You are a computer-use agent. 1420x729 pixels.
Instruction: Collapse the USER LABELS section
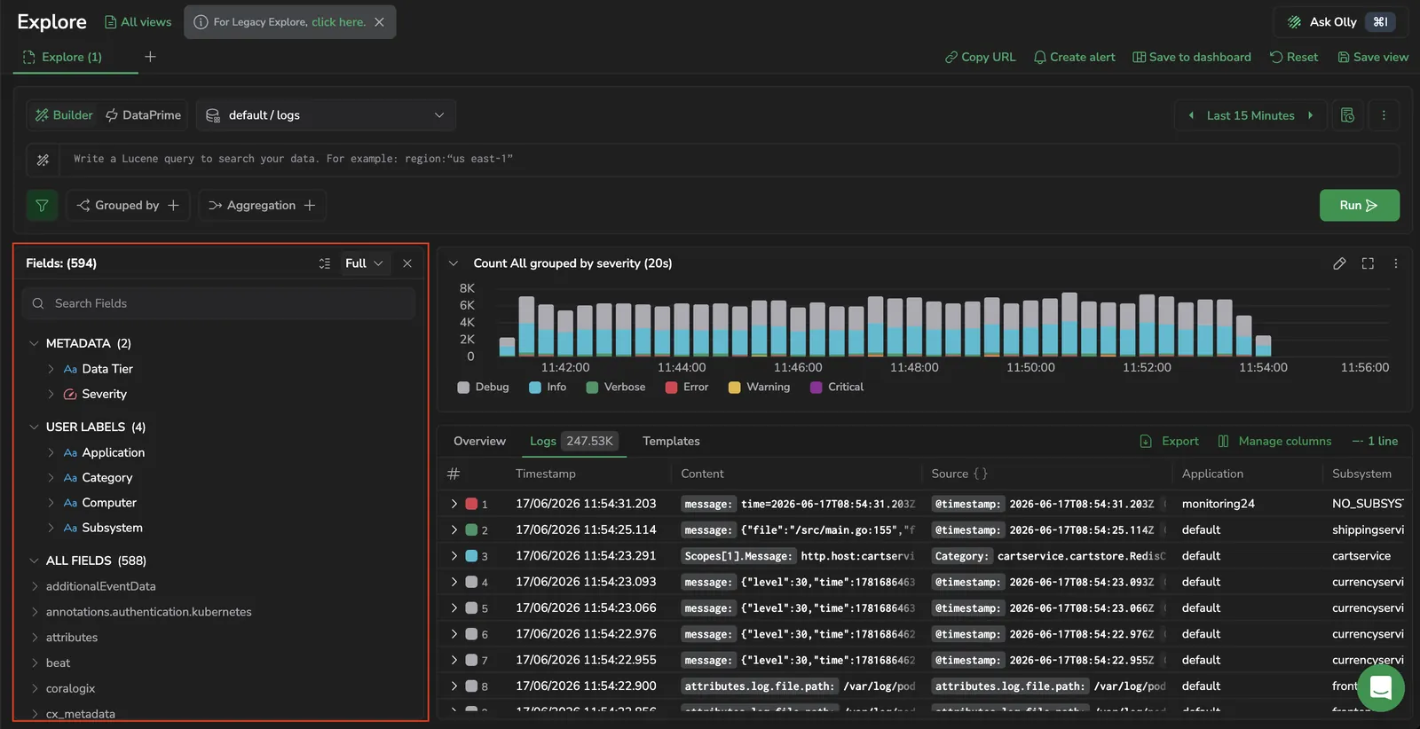coord(34,427)
